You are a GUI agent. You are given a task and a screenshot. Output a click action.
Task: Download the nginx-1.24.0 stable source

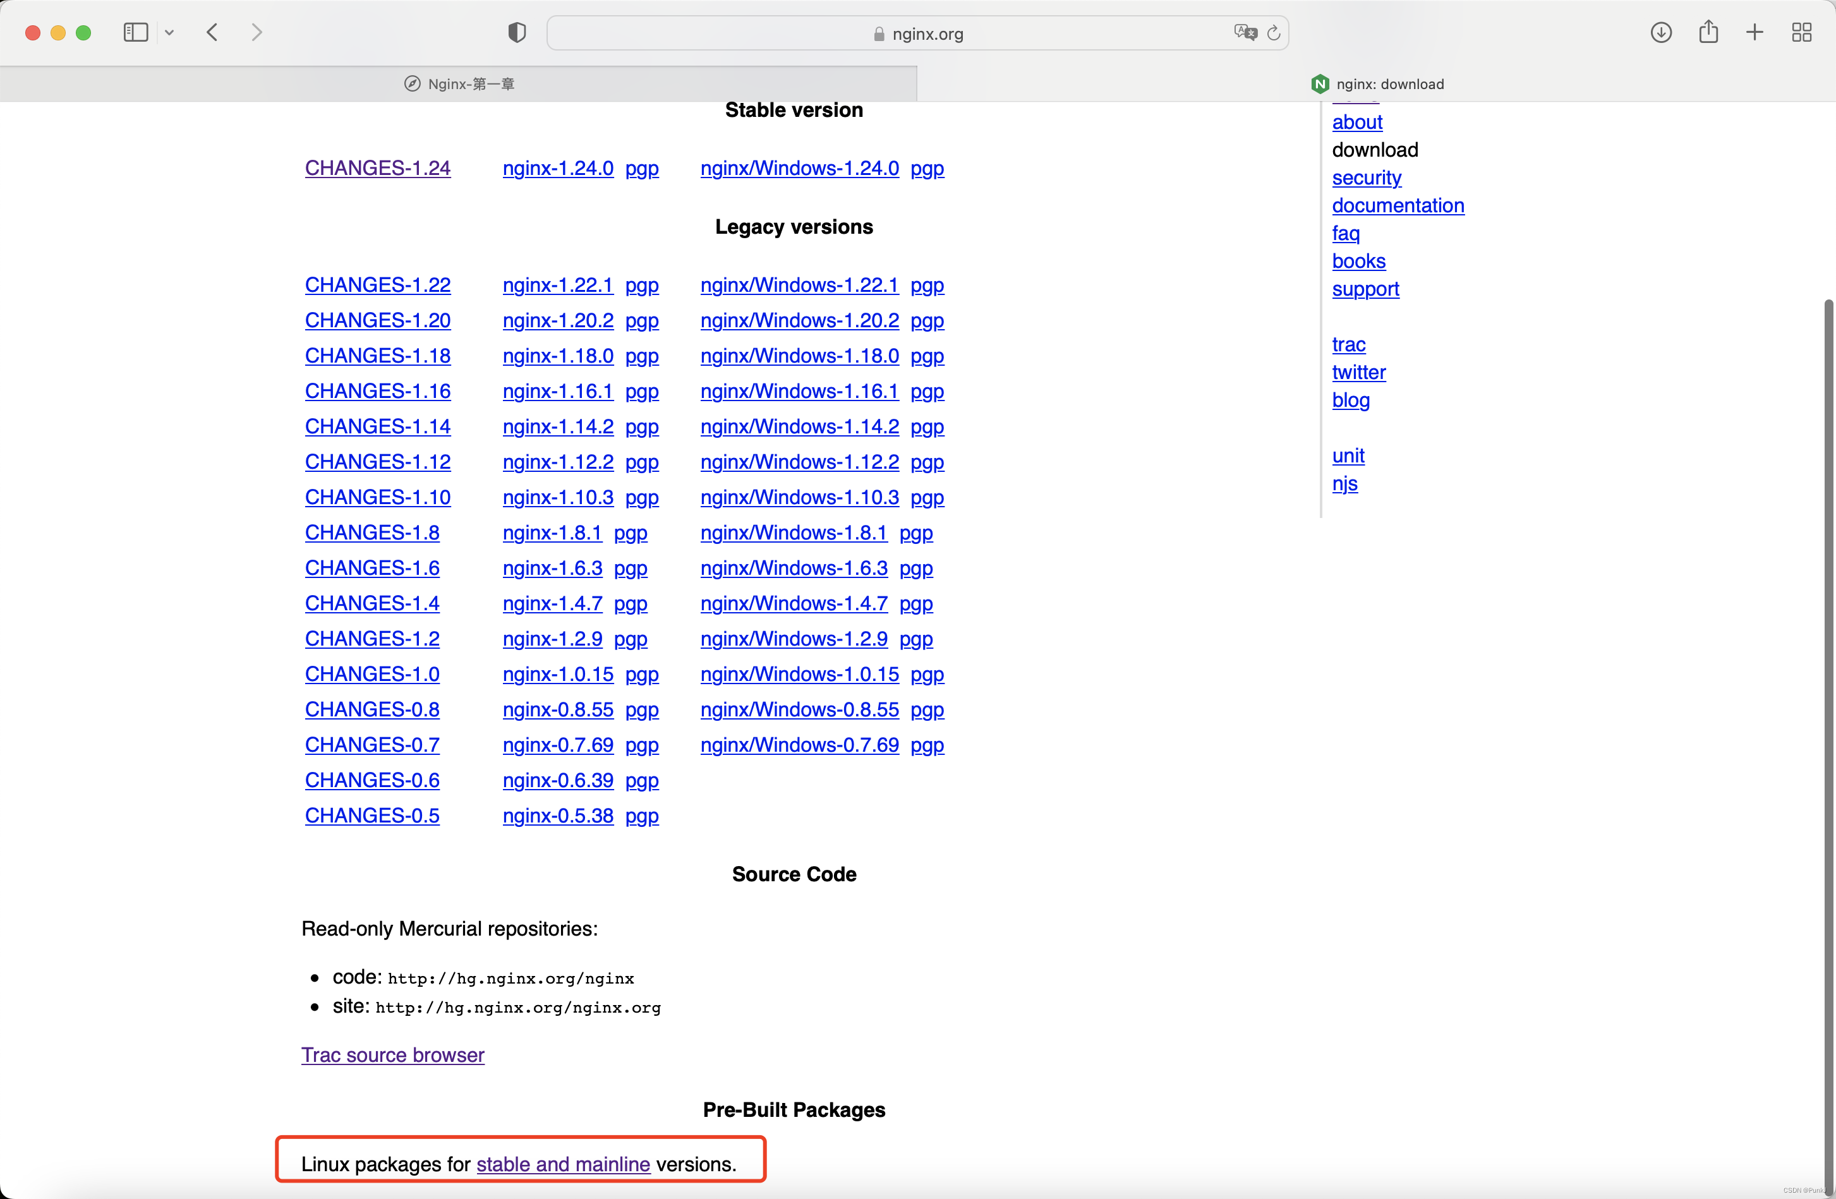558,168
